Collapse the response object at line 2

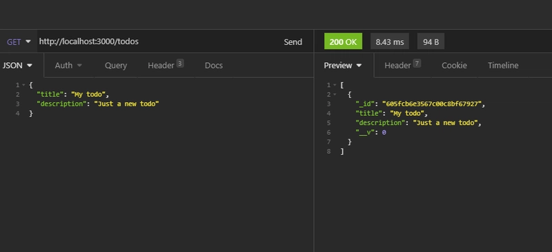[x=335, y=95]
